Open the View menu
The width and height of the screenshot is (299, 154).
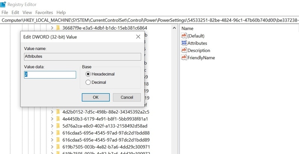(x=27, y=13)
